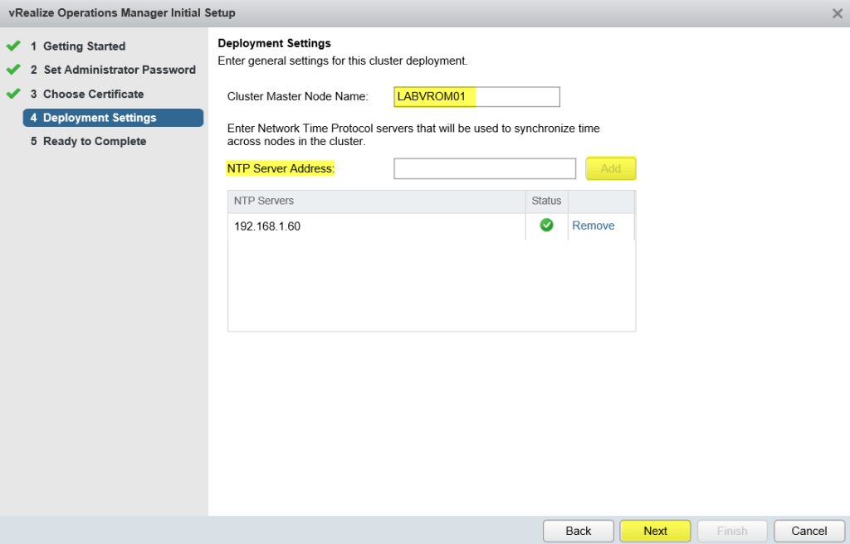Go to step 1 Getting Started
Viewport: 850px width, 544px height.
pyautogui.click(x=77, y=46)
